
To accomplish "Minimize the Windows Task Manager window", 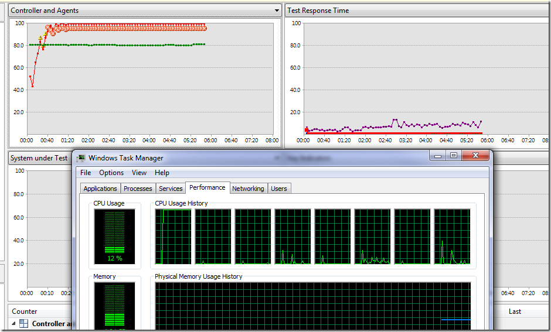I will point(438,156).
